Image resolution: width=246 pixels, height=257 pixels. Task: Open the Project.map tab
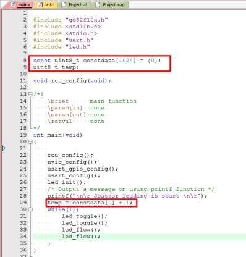tap(110, 4)
